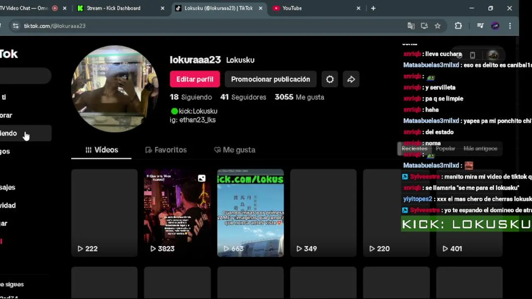The height and width of the screenshot is (299, 532).
Task: Switch to the YouTube browser tab
Action: click(x=317, y=8)
